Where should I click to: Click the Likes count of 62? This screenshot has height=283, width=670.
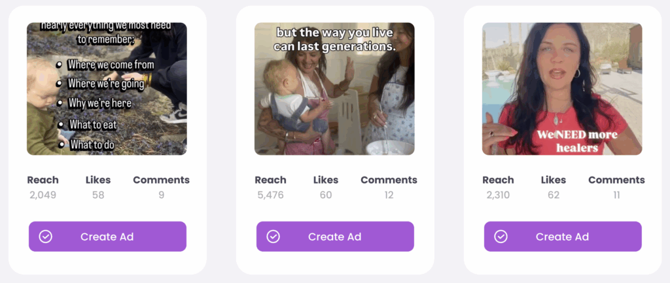(x=554, y=195)
